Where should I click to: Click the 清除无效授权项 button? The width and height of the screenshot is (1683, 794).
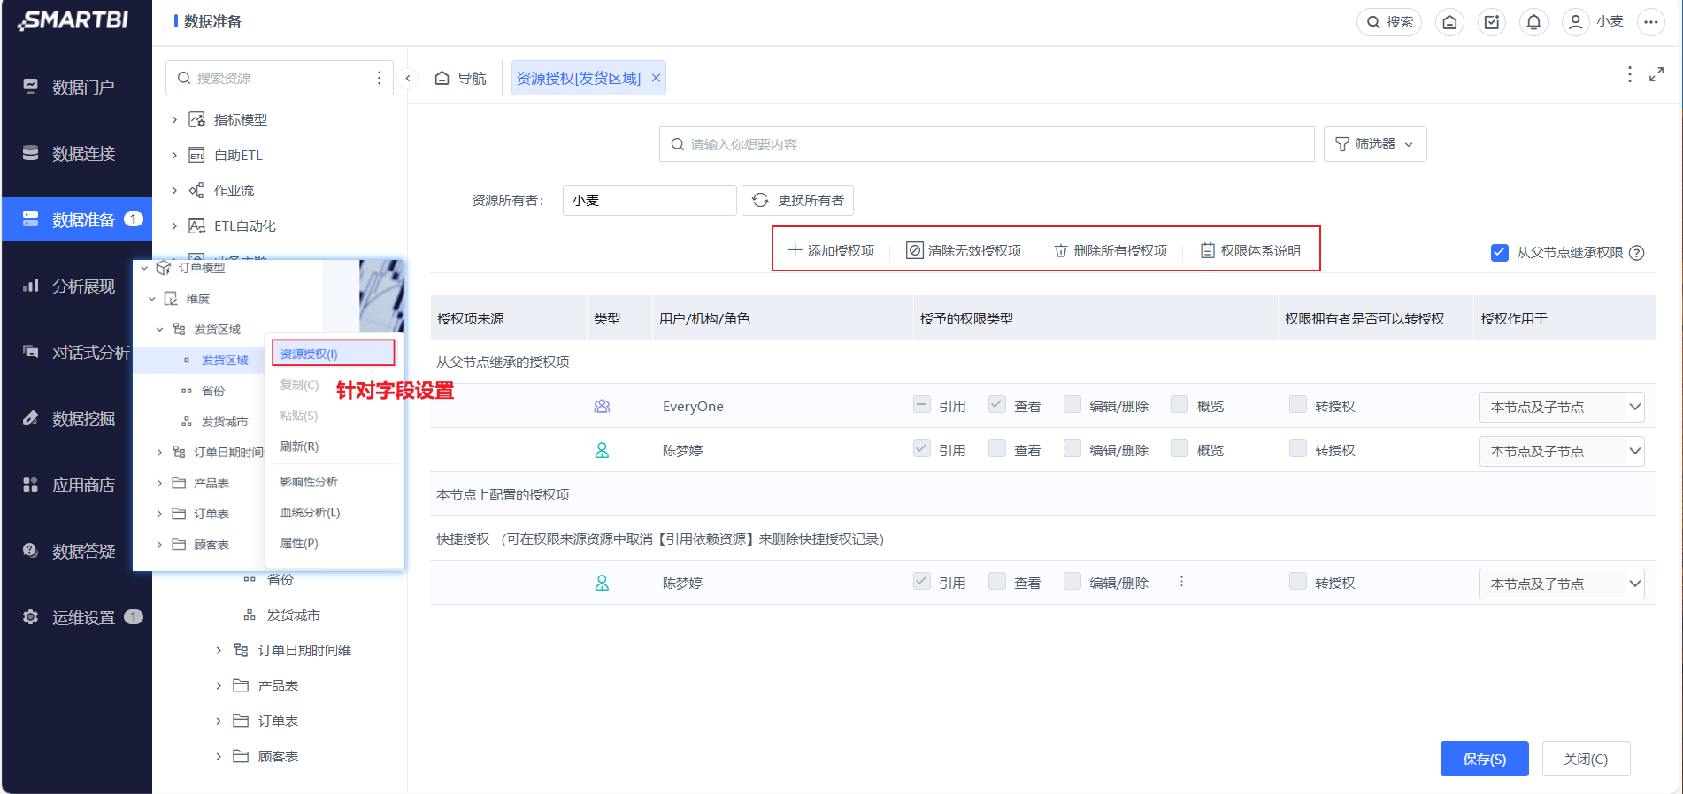[x=964, y=250]
